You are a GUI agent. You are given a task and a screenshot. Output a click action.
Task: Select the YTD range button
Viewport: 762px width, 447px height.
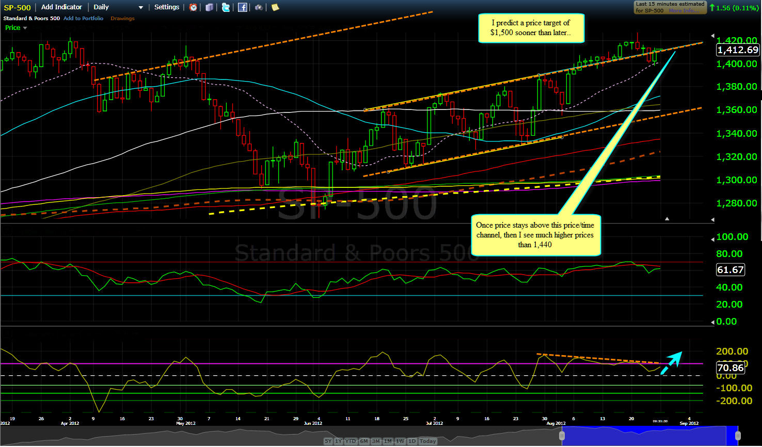(351, 441)
